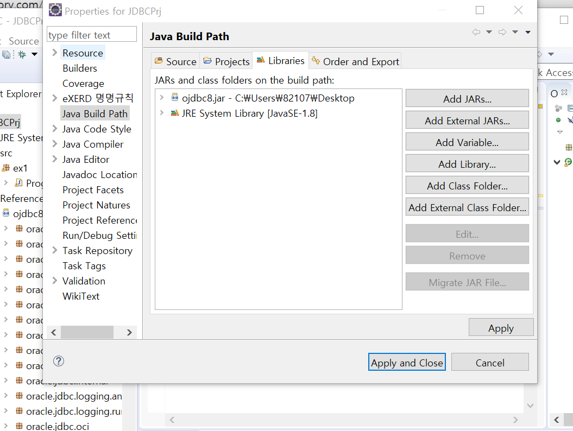This screenshot has height=431, width=573.
Task: Click the Source tab folder icon
Action: click(x=159, y=61)
